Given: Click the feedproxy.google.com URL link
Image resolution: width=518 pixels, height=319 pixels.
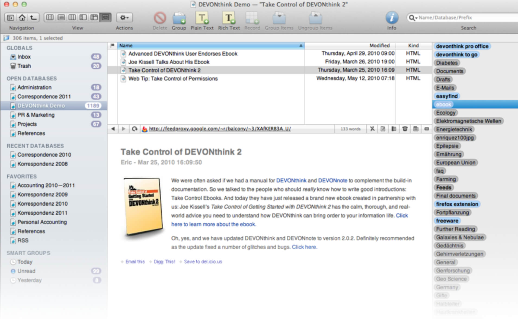Looking at the screenshot, I should click(x=220, y=129).
